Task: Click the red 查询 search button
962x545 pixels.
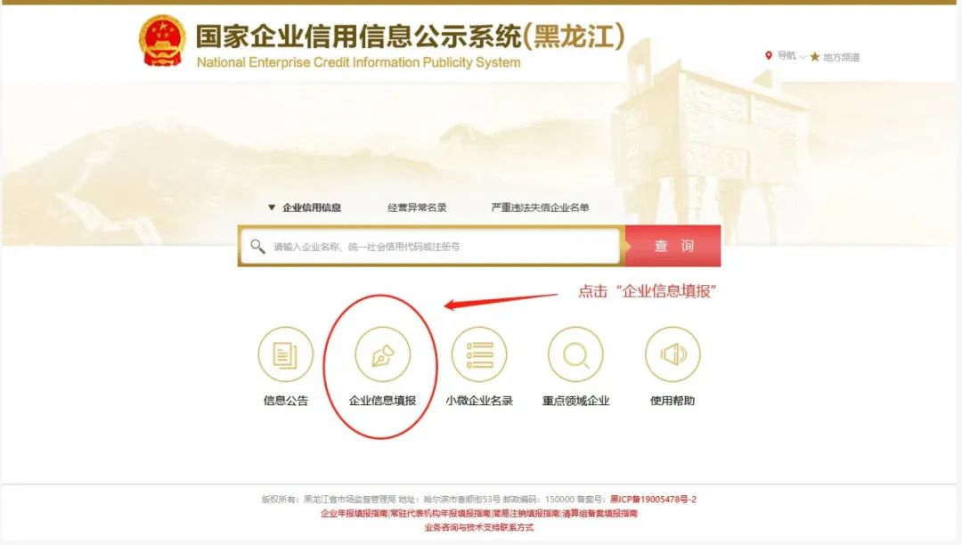Action: [673, 246]
